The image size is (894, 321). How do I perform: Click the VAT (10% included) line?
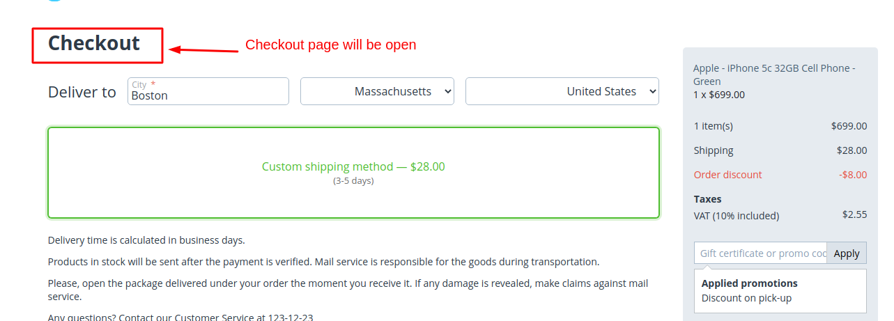736,216
